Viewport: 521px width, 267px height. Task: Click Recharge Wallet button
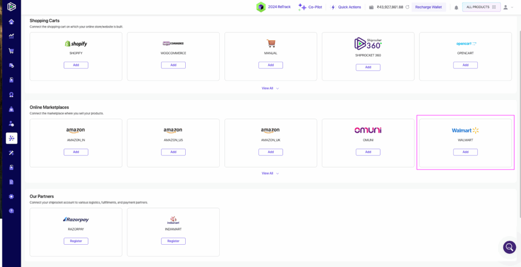pos(429,7)
